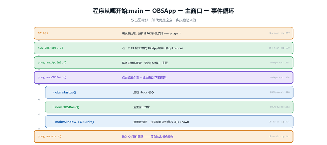Select the text 造主窗口对象
The image size is (327, 145).
[141, 107]
